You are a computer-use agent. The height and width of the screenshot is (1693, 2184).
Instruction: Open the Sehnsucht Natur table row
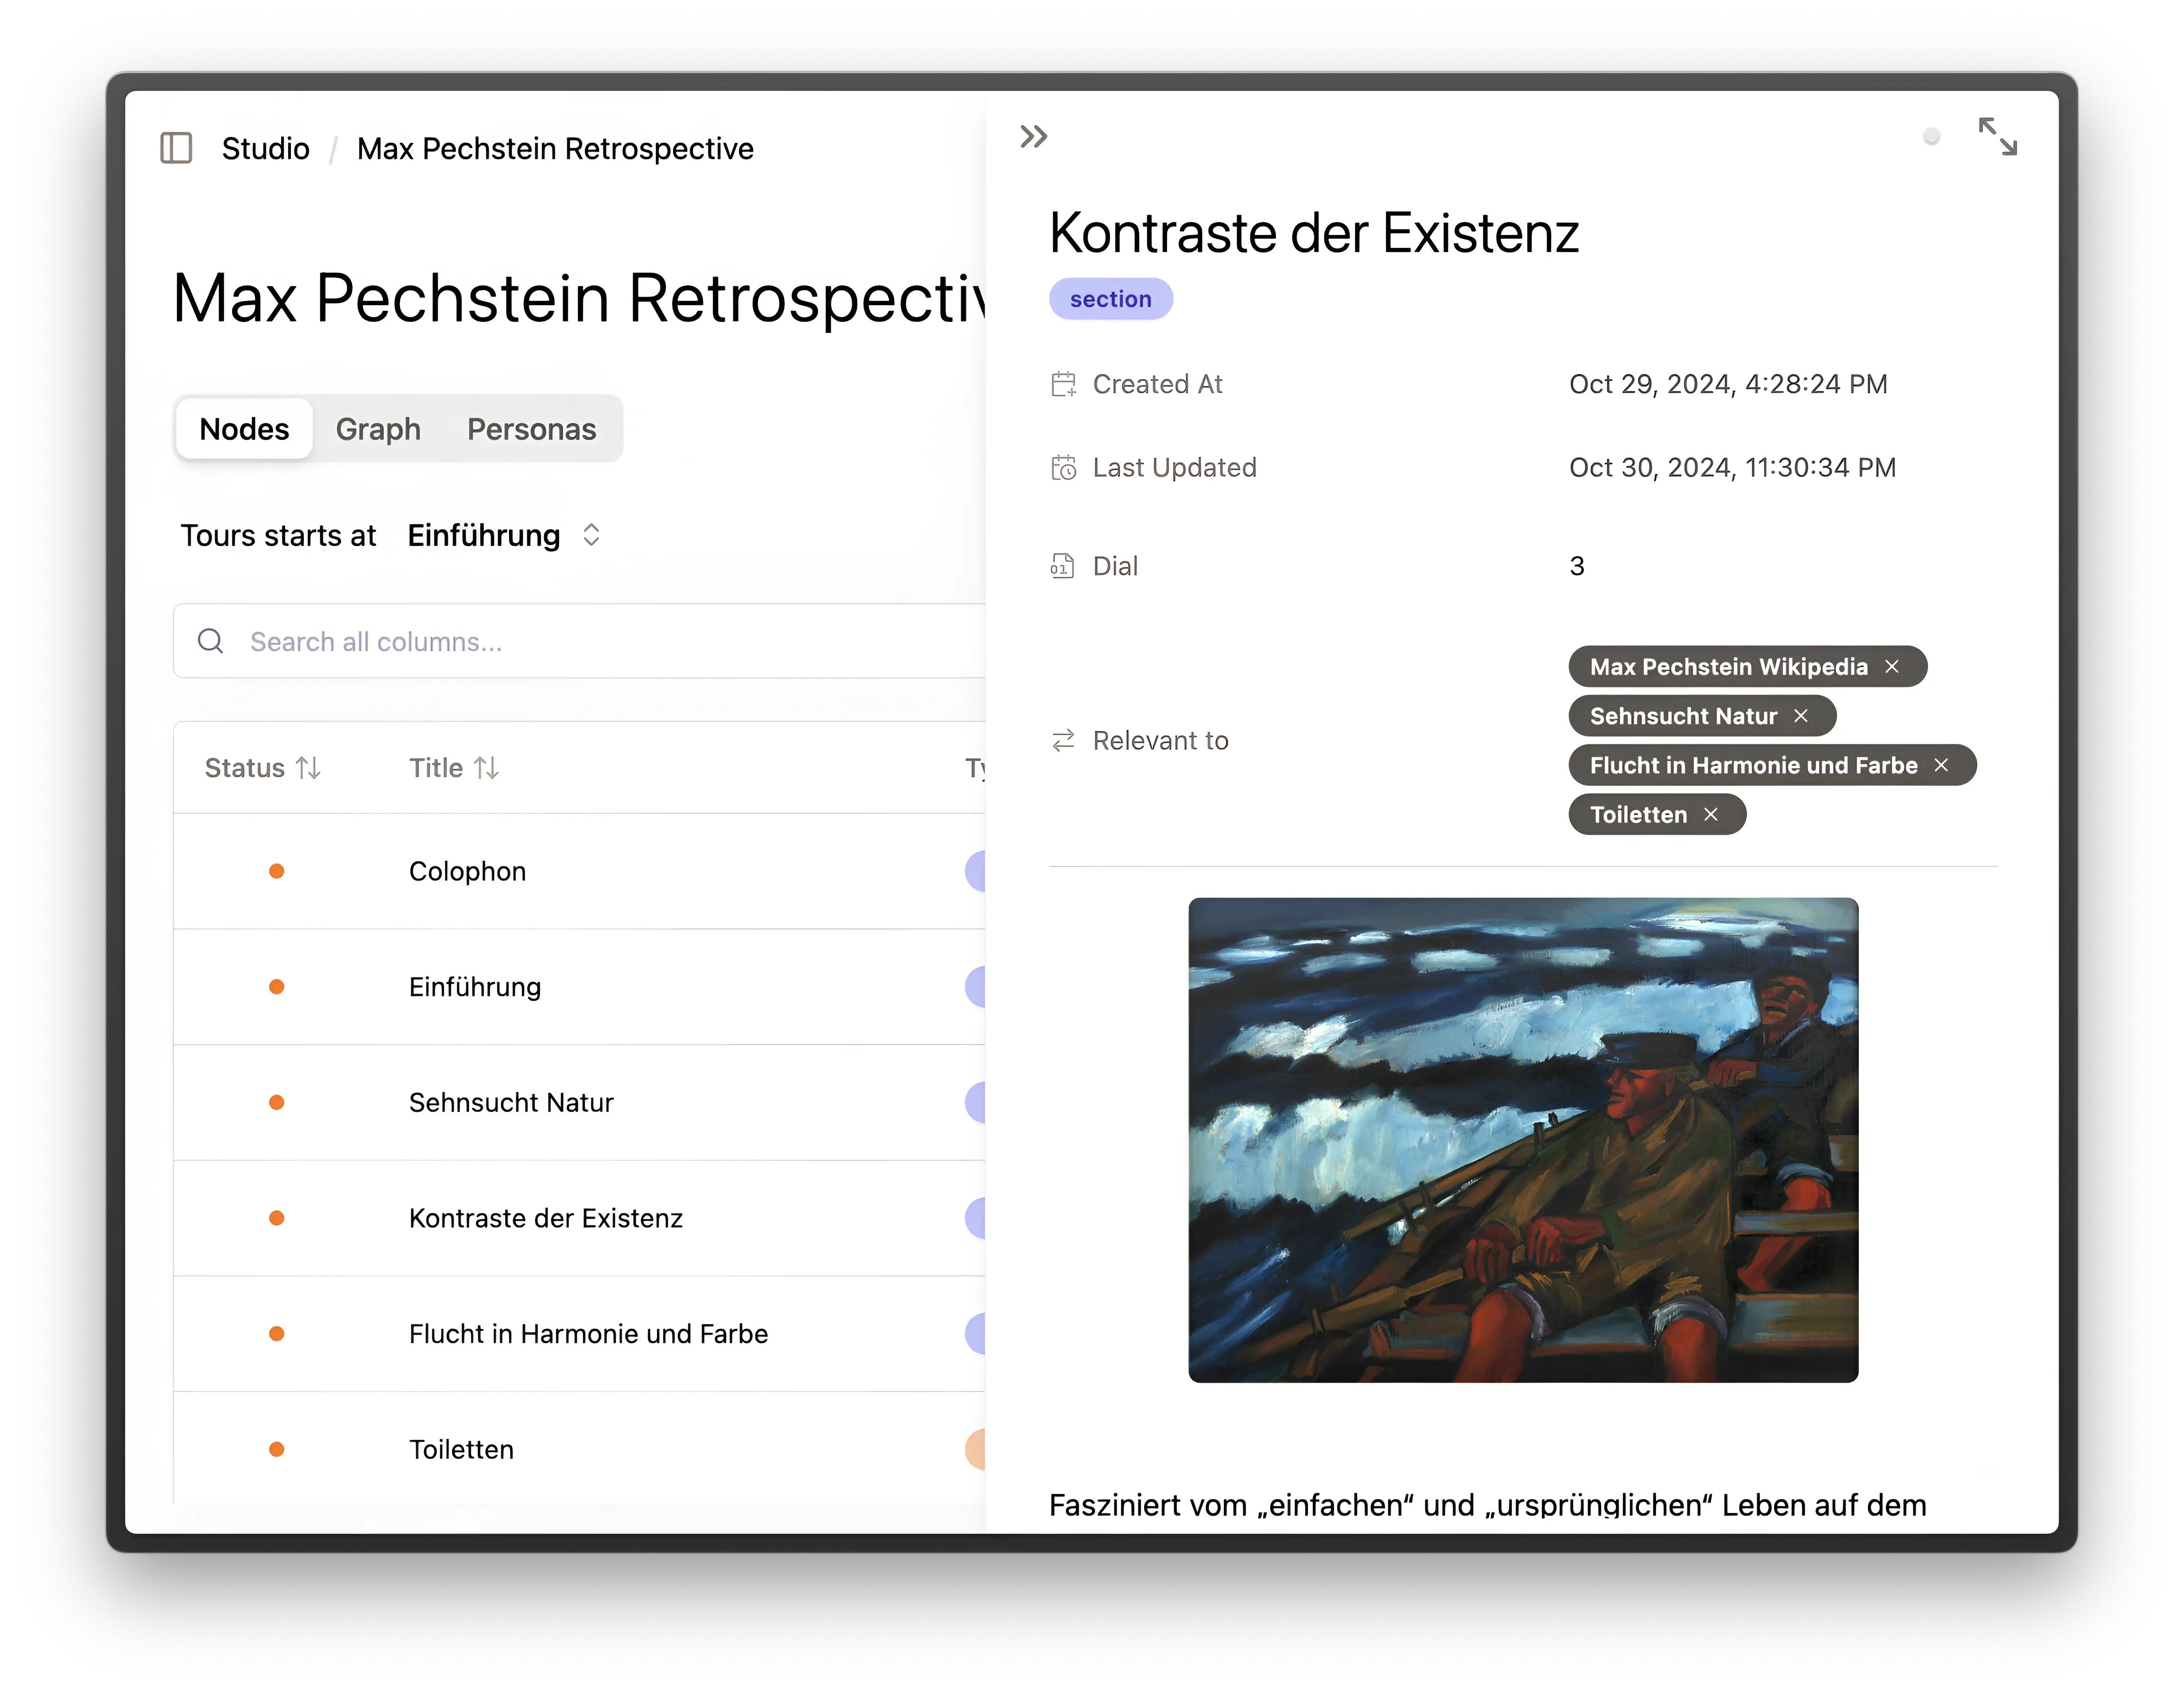580,1102
